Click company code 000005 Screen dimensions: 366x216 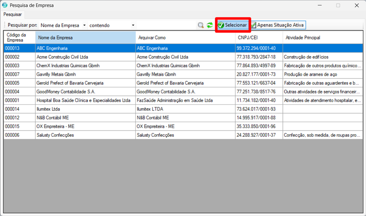(19, 83)
